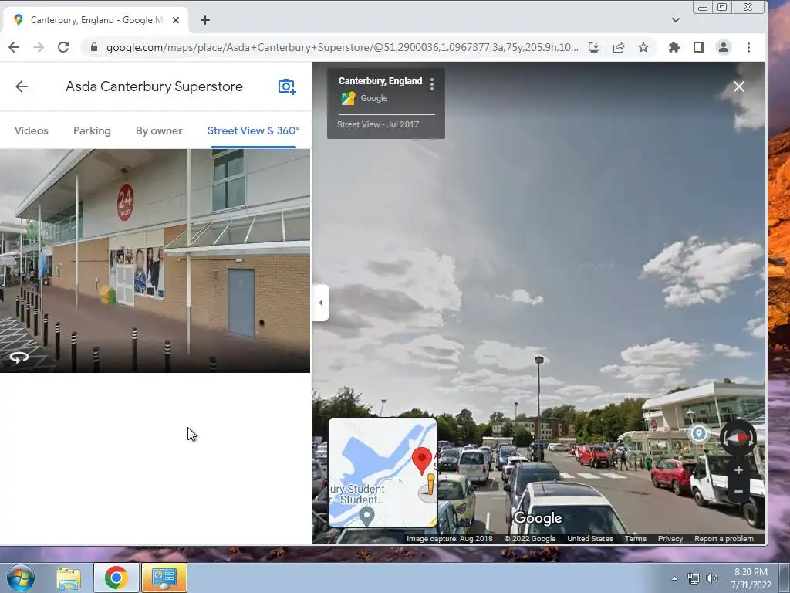Zoom out the Street View
The height and width of the screenshot is (593, 790).
tap(738, 491)
